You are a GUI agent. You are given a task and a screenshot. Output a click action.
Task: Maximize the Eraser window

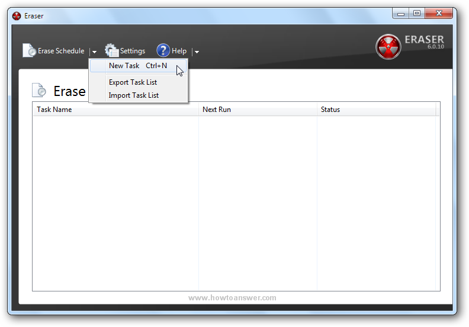point(417,14)
